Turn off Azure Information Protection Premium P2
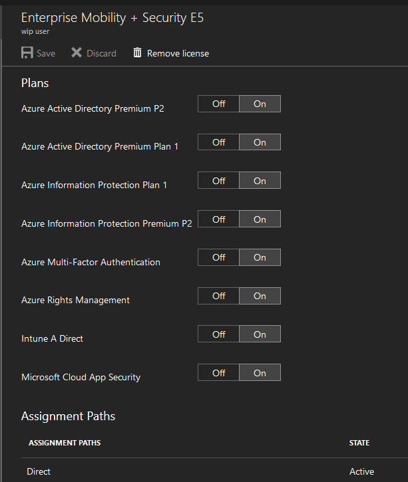 pyautogui.click(x=218, y=219)
